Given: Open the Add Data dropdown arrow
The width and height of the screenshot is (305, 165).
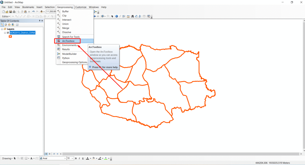Looking at the screenshot, I should pos(44,12).
